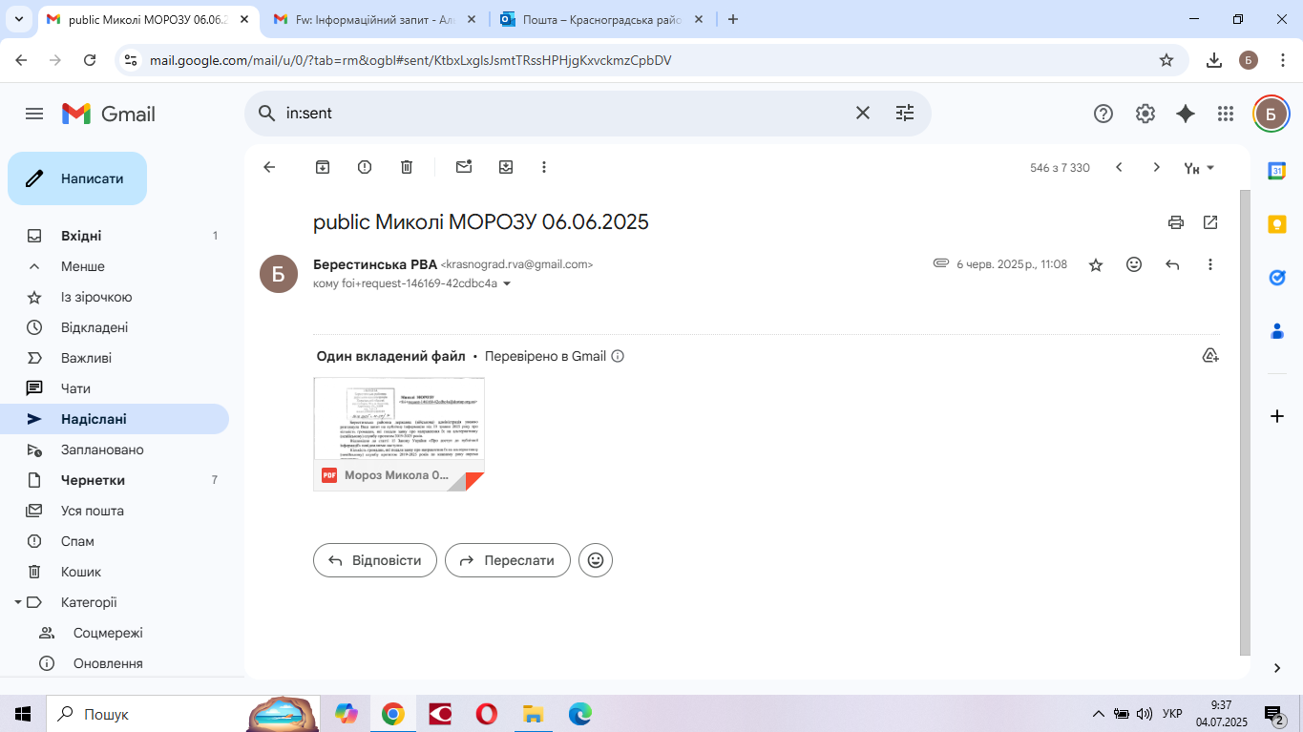1303x732 pixels.
Task: Open the Вхідні inbox folder
Action: pos(81,236)
